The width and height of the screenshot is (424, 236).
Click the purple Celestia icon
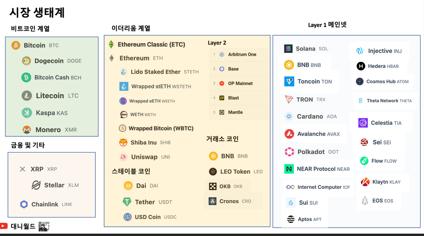pyautogui.click(x=363, y=123)
